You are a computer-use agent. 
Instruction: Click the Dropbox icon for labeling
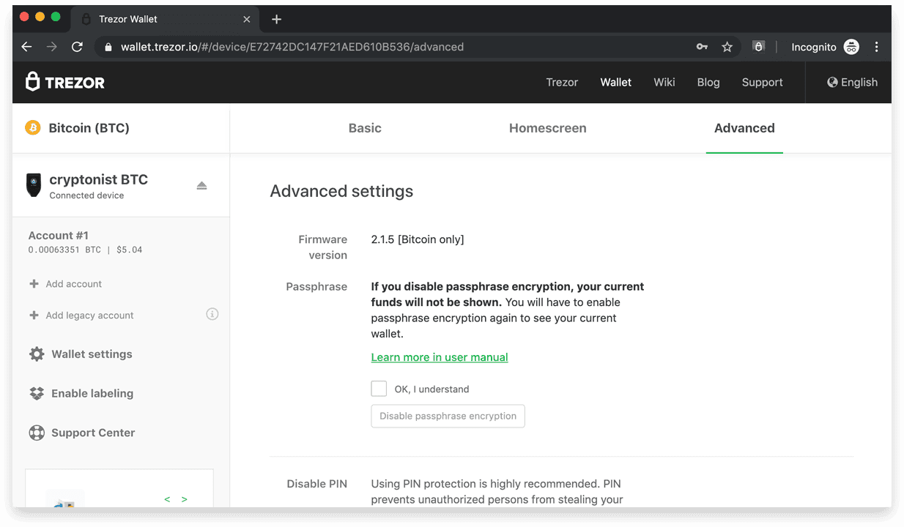pos(37,394)
